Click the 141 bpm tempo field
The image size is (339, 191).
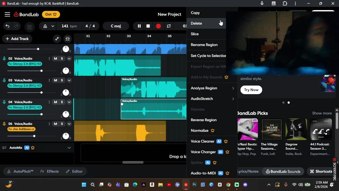point(69,26)
